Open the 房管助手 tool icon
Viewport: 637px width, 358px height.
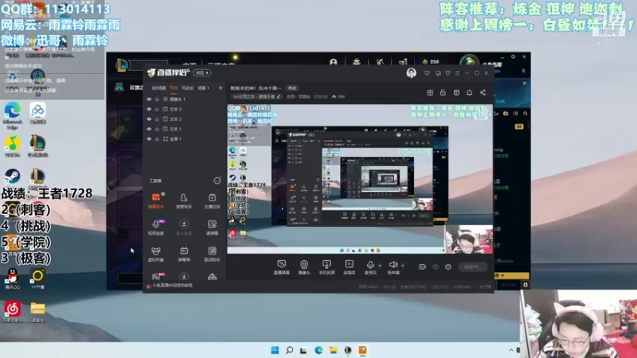click(x=184, y=200)
